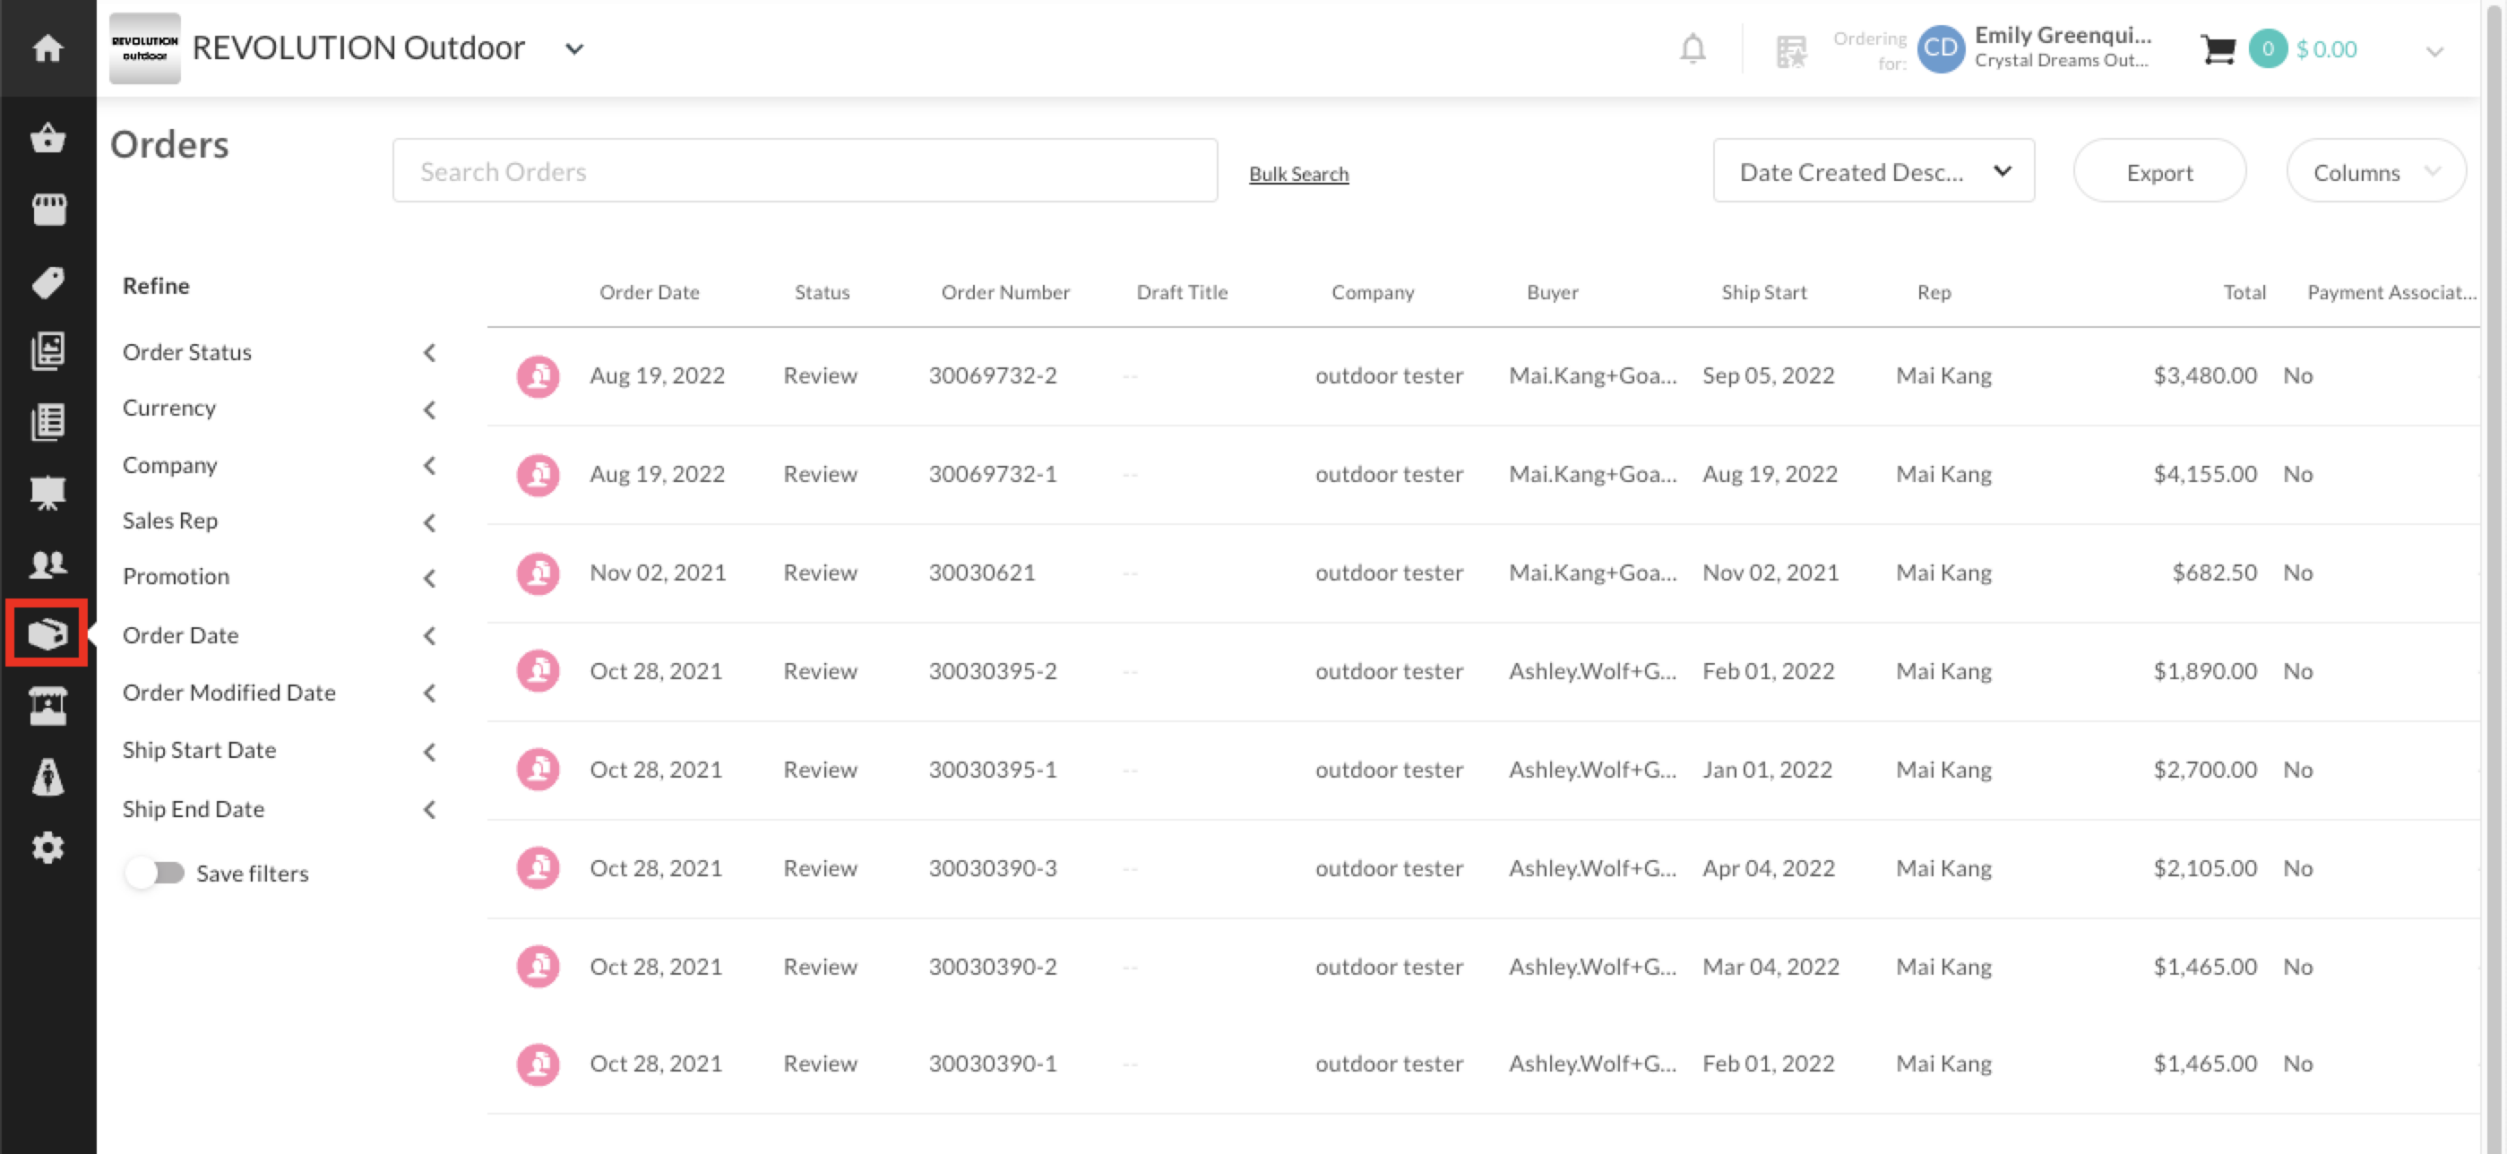Screen dimensions: 2507x1154
Task: Expand the REVOLUTION Outdoor company switcher
Action: [573, 47]
